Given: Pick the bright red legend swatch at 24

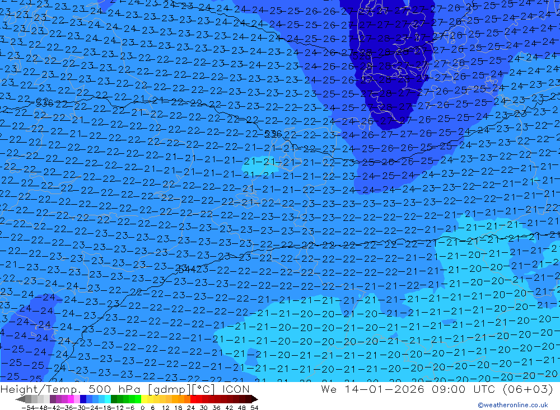Looking at the screenshot, I should coord(193,399).
